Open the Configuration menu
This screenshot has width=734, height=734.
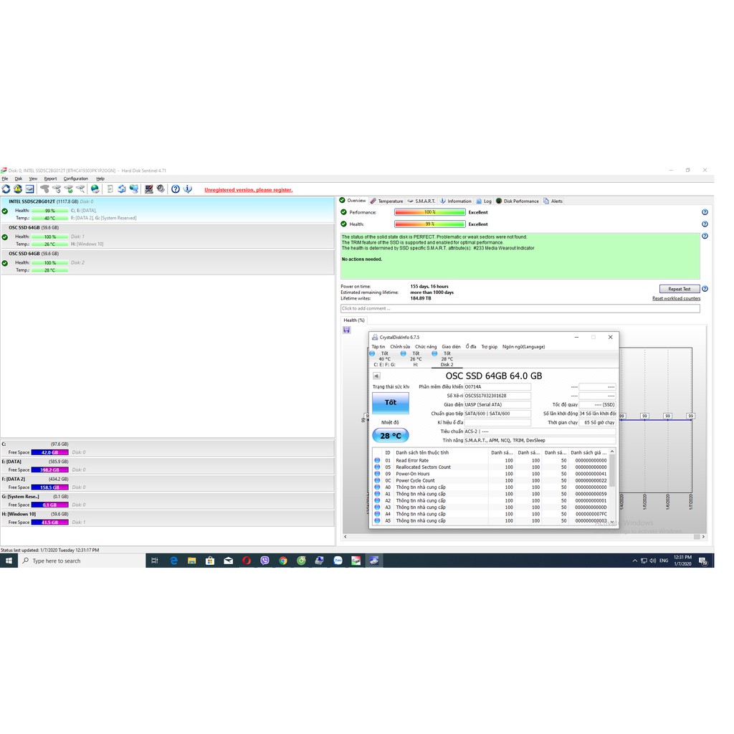pos(75,178)
